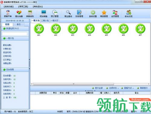Select empty table A03
Screen dimensions: 151x114
pos(72,30)
